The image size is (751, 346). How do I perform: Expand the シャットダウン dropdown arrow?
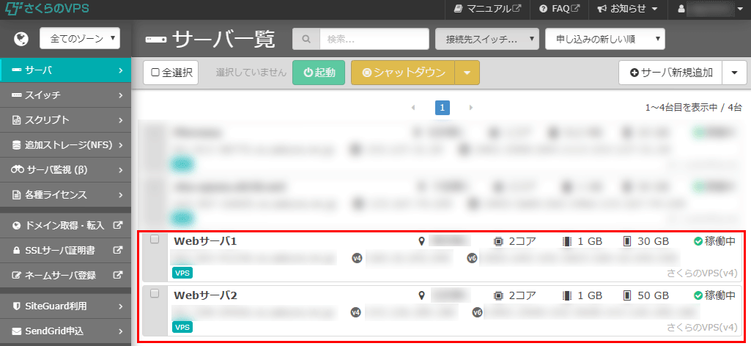tap(467, 73)
